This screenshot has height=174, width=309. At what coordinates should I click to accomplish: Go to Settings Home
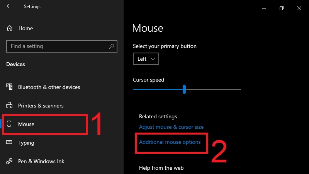coord(25,28)
